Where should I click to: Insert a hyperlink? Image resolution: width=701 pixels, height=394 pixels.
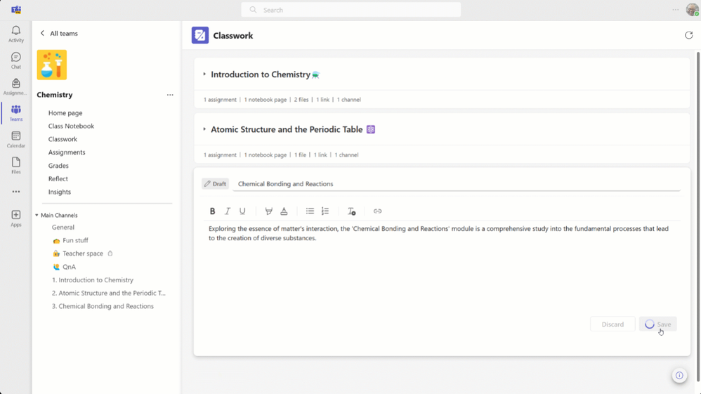coord(378,211)
